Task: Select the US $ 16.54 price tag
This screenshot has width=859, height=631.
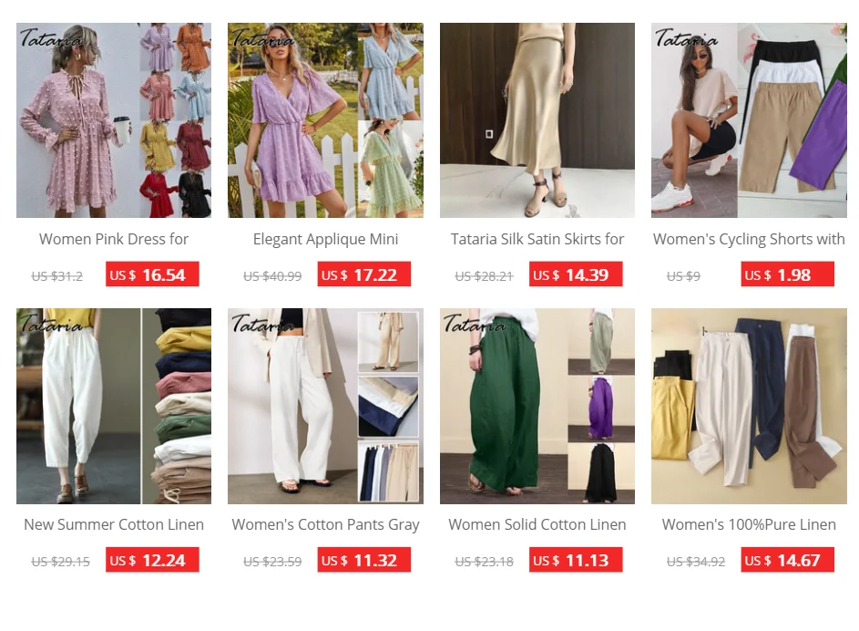Action: coord(152,274)
